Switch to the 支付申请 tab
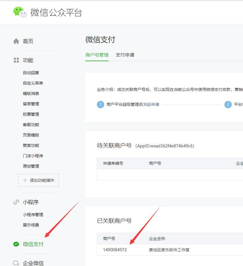The image size is (243, 266). pos(125,55)
